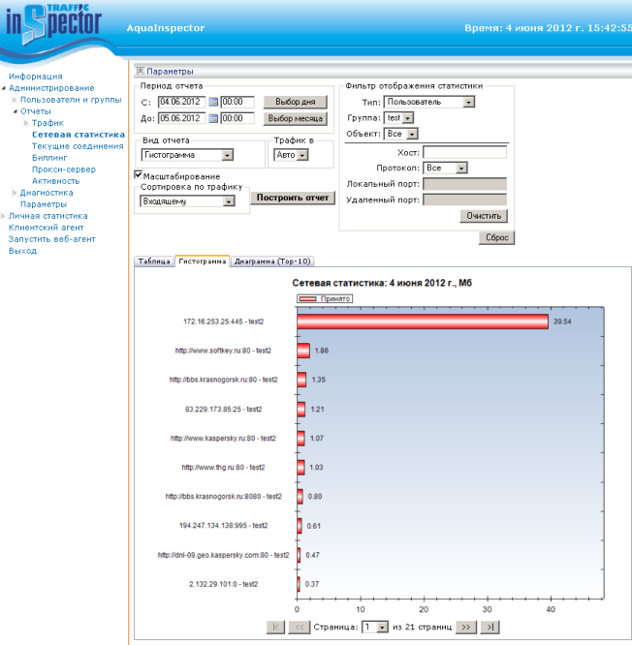Viewport: 632px width, 645px height.
Task: Open Активность in the sidebar
Action: click(55, 181)
